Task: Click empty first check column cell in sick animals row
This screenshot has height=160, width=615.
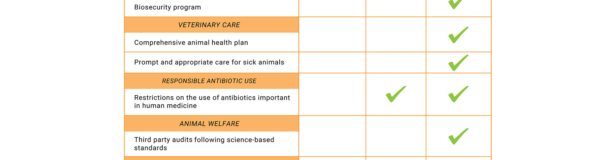Action: [332, 63]
